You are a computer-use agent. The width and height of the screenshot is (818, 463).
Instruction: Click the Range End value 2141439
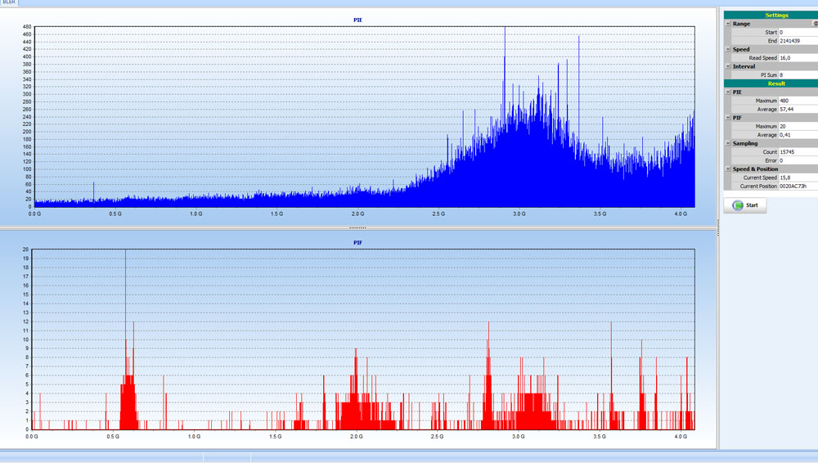point(798,41)
